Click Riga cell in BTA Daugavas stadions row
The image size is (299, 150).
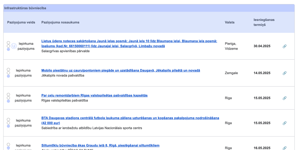coord(228,123)
